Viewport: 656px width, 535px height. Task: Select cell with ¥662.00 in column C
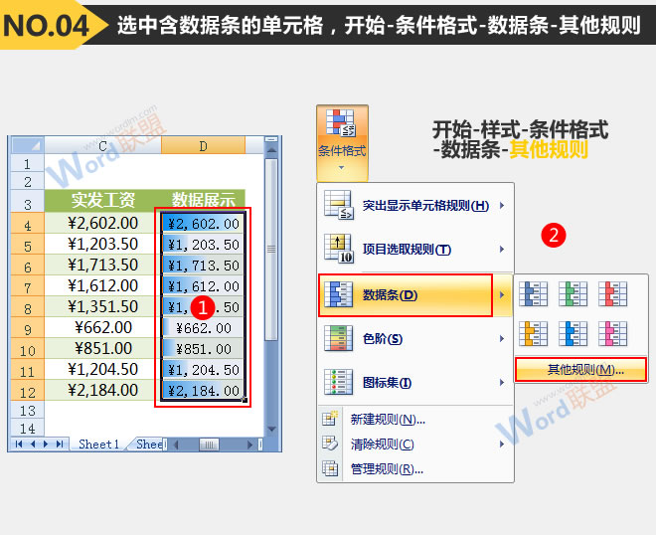(x=102, y=327)
